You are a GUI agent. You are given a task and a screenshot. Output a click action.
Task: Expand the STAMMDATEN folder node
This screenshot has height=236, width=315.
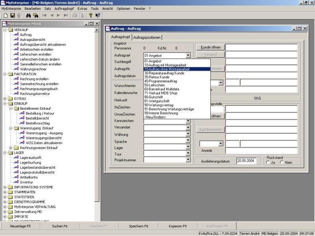point(5,192)
